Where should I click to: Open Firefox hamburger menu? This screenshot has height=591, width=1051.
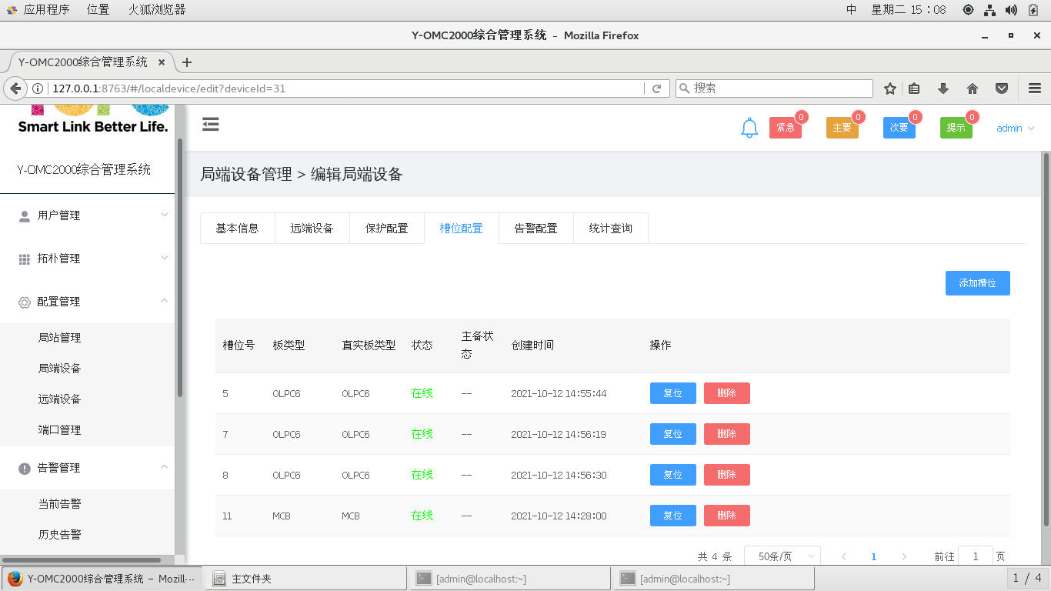tap(1034, 88)
